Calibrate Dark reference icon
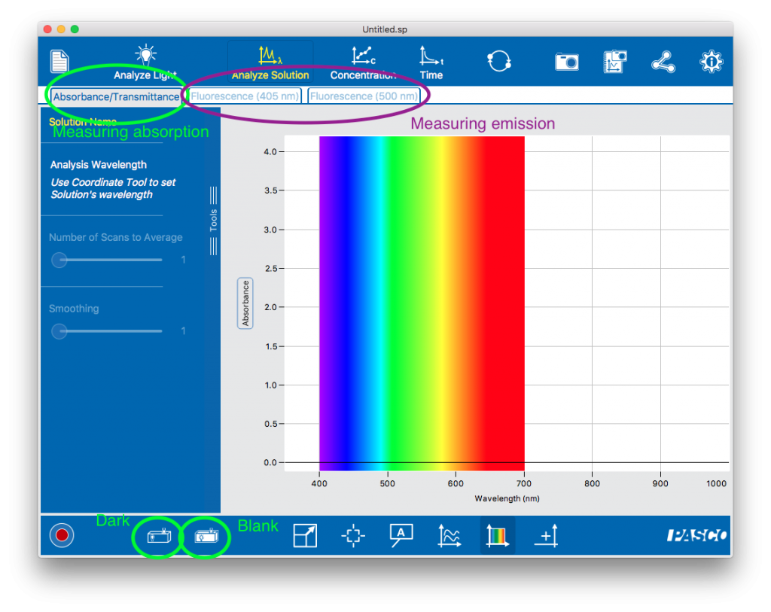This screenshot has width=771, height=612. click(159, 537)
